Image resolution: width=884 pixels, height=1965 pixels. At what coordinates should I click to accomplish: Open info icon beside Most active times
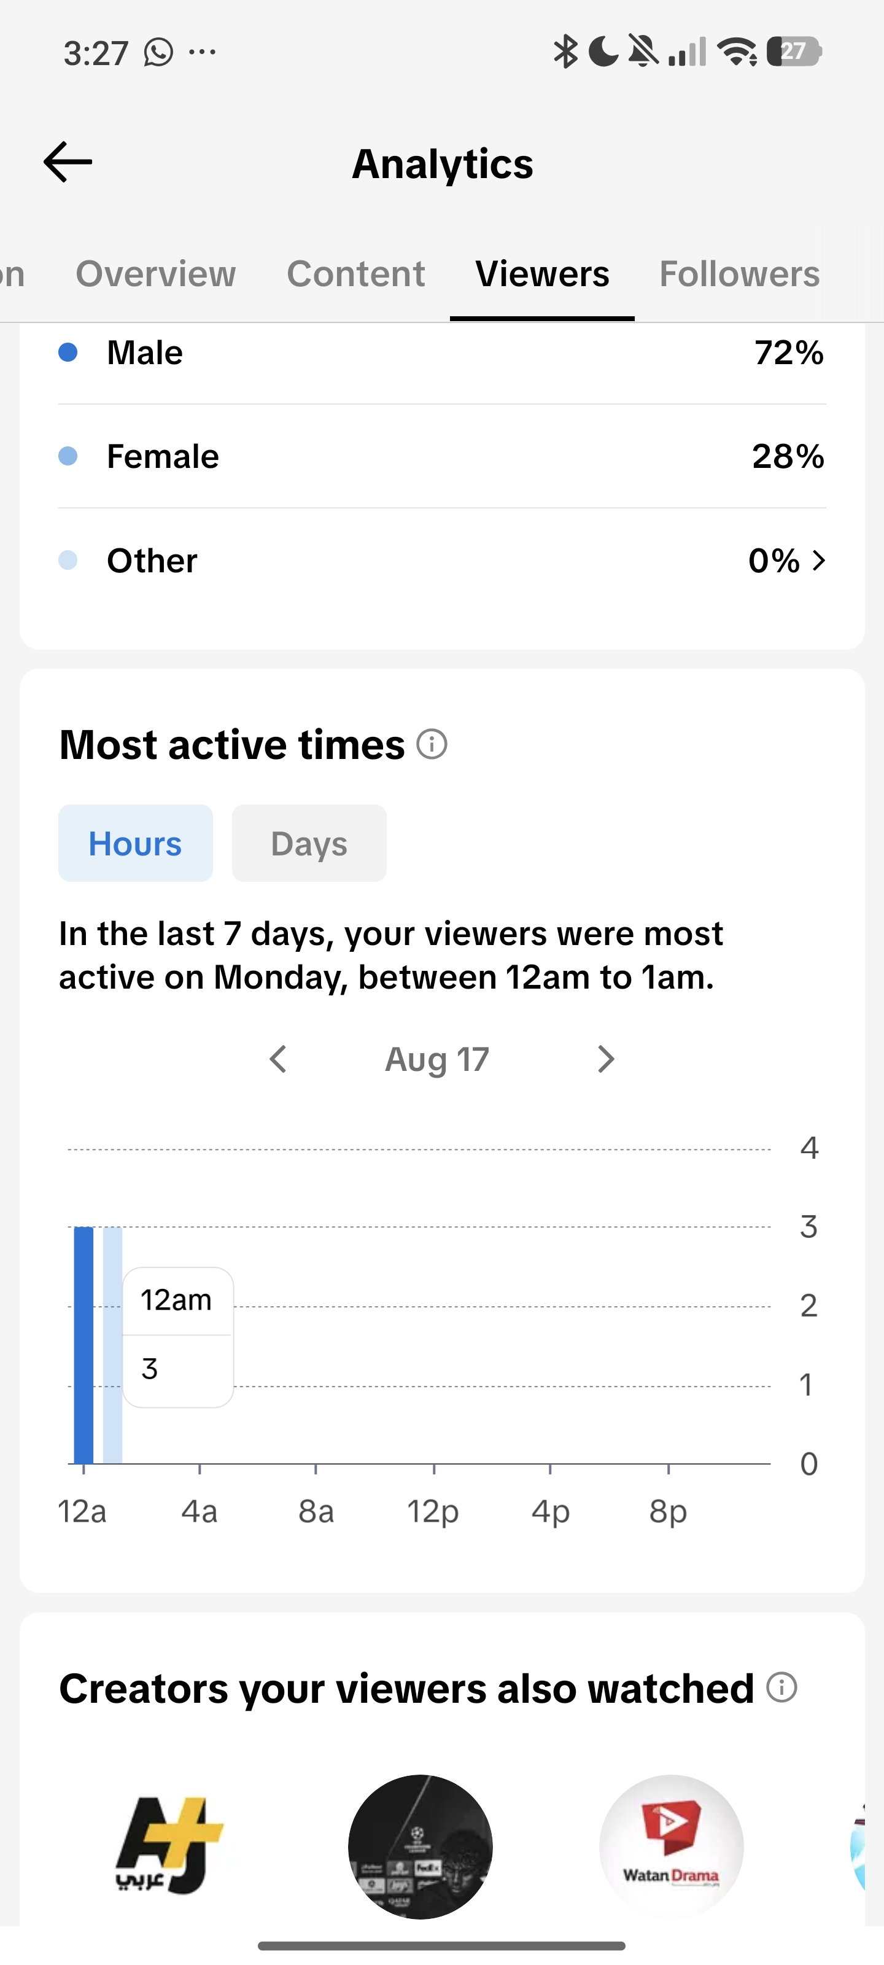(432, 744)
